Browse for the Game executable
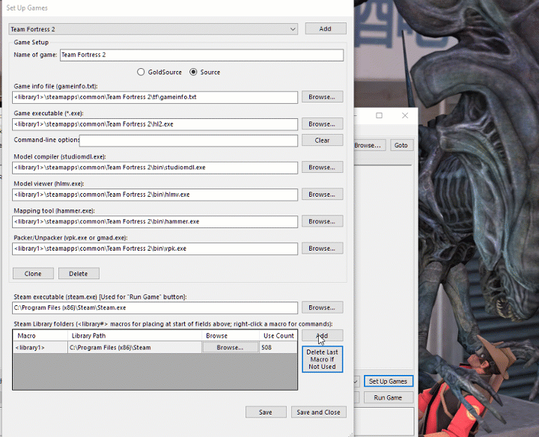The height and width of the screenshot is (437, 539). pos(322,124)
